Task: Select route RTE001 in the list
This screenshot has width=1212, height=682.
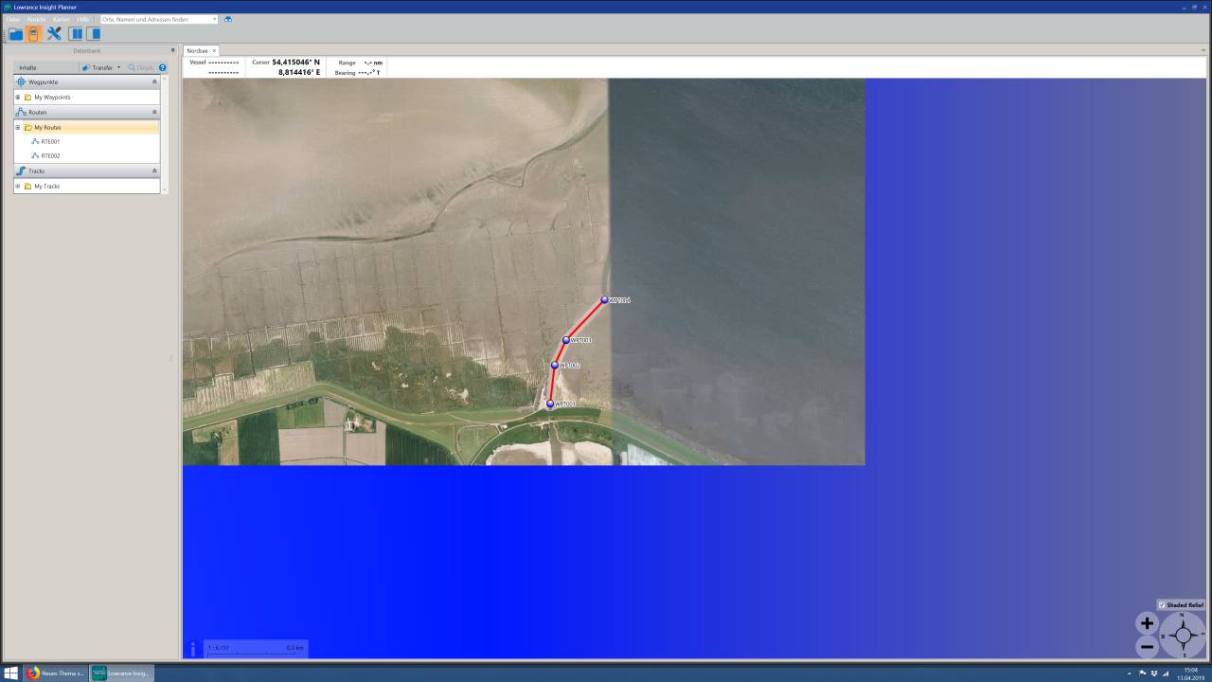Action: pos(50,141)
